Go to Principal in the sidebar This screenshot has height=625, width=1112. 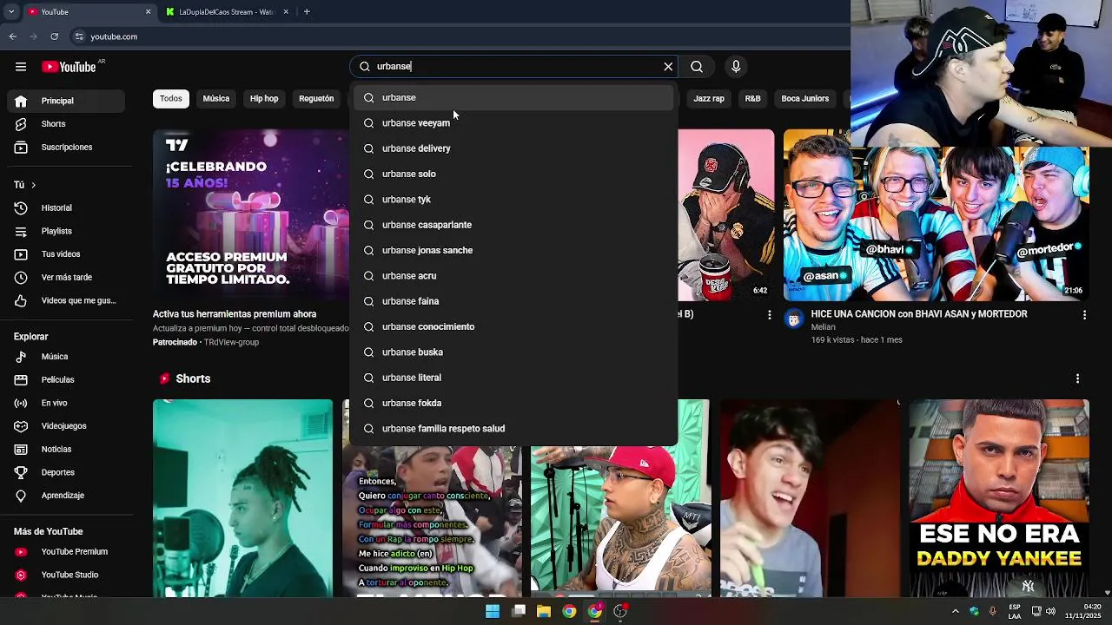(68, 101)
